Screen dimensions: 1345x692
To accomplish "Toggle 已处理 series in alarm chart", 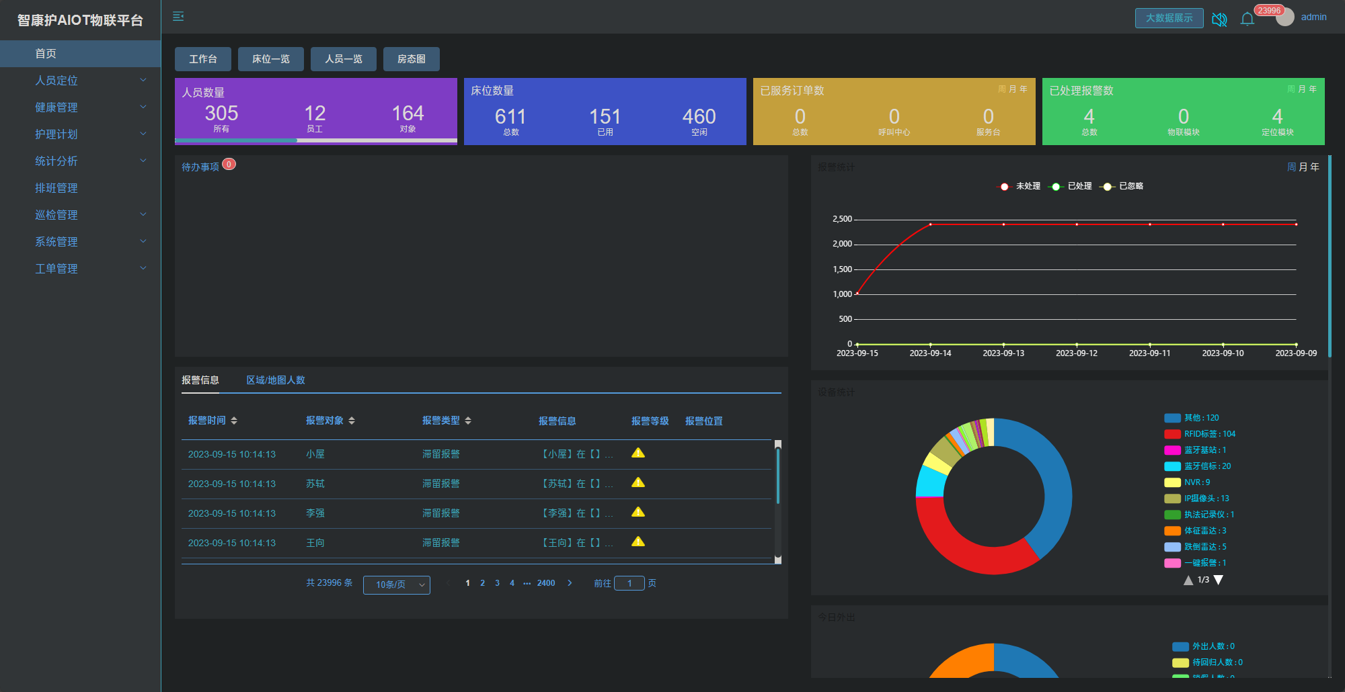I will pyautogui.click(x=1071, y=186).
